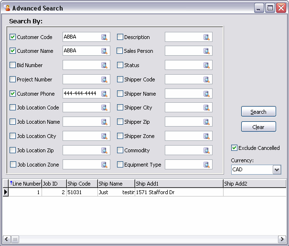Image resolution: width=289 pixels, height=246 pixels.
Task: Click the lookup icon in Customer Code field
Action: pyautogui.click(x=104, y=37)
